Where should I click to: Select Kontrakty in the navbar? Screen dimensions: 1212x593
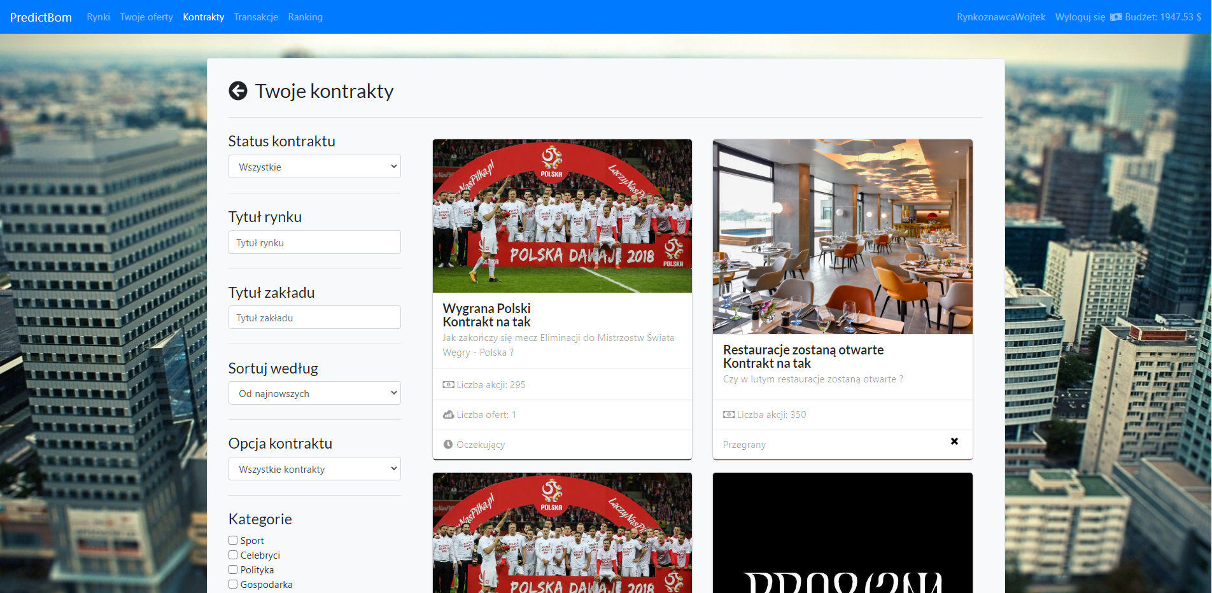204,17
